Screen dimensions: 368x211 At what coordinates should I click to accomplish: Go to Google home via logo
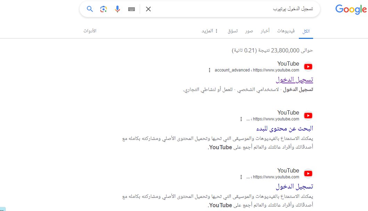click(351, 9)
